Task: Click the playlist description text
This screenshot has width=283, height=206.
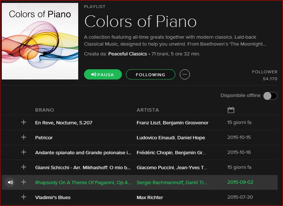Action: click(x=175, y=40)
